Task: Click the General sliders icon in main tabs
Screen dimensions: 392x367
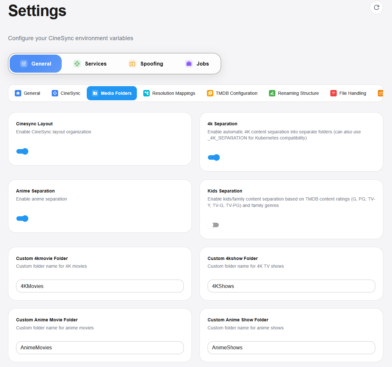Action: (24, 64)
